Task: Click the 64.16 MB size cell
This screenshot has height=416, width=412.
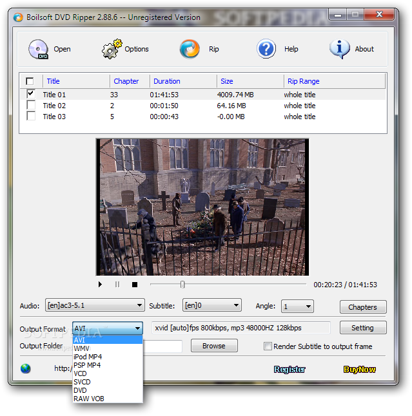Action: click(231, 106)
